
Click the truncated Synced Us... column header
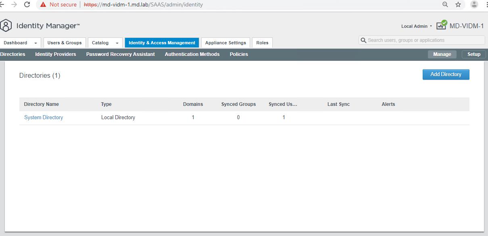pyautogui.click(x=283, y=104)
